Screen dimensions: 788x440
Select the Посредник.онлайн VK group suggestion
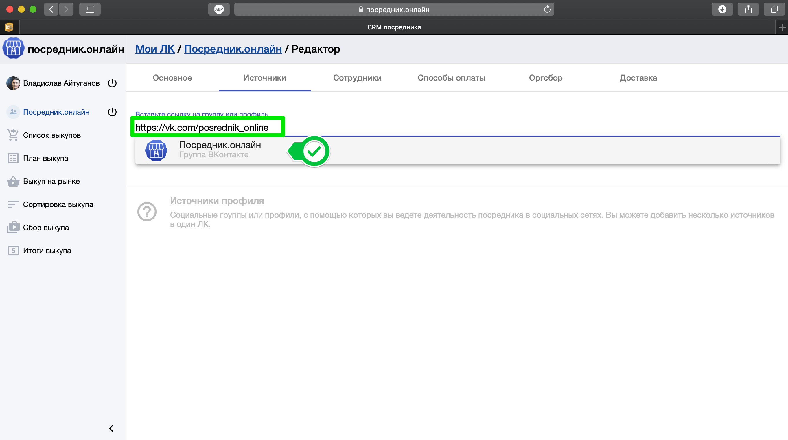[220, 150]
